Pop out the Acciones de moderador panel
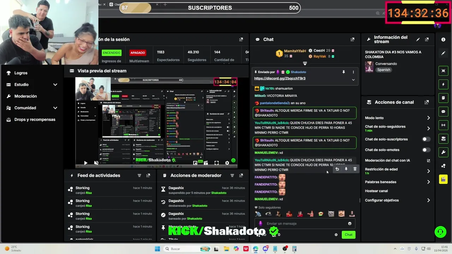The image size is (452, 254). click(x=241, y=175)
